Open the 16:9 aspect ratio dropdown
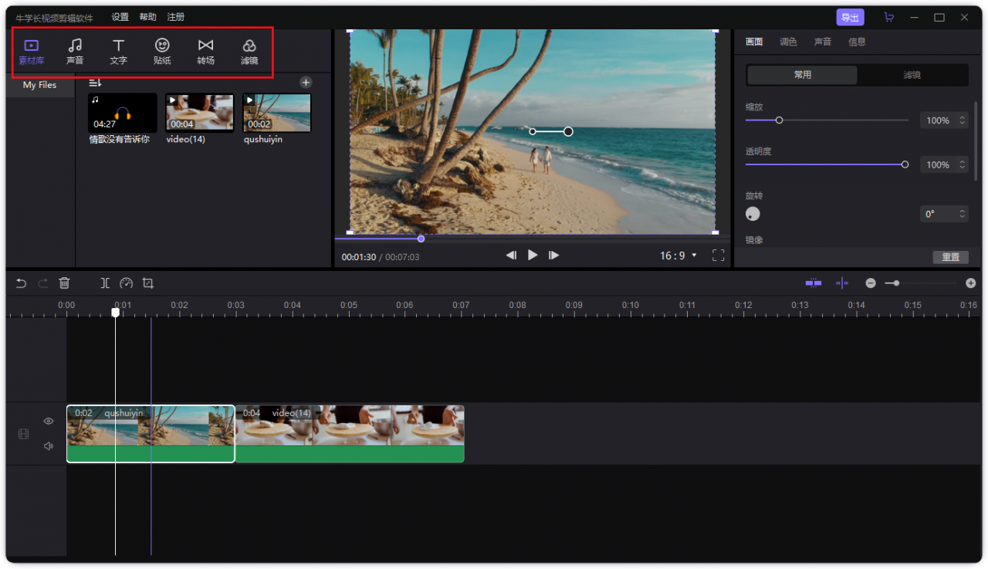 (678, 256)
